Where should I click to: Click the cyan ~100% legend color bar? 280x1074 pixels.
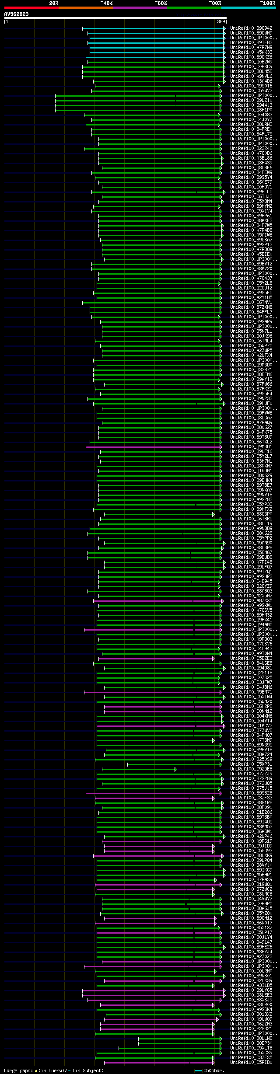(248, 8)
